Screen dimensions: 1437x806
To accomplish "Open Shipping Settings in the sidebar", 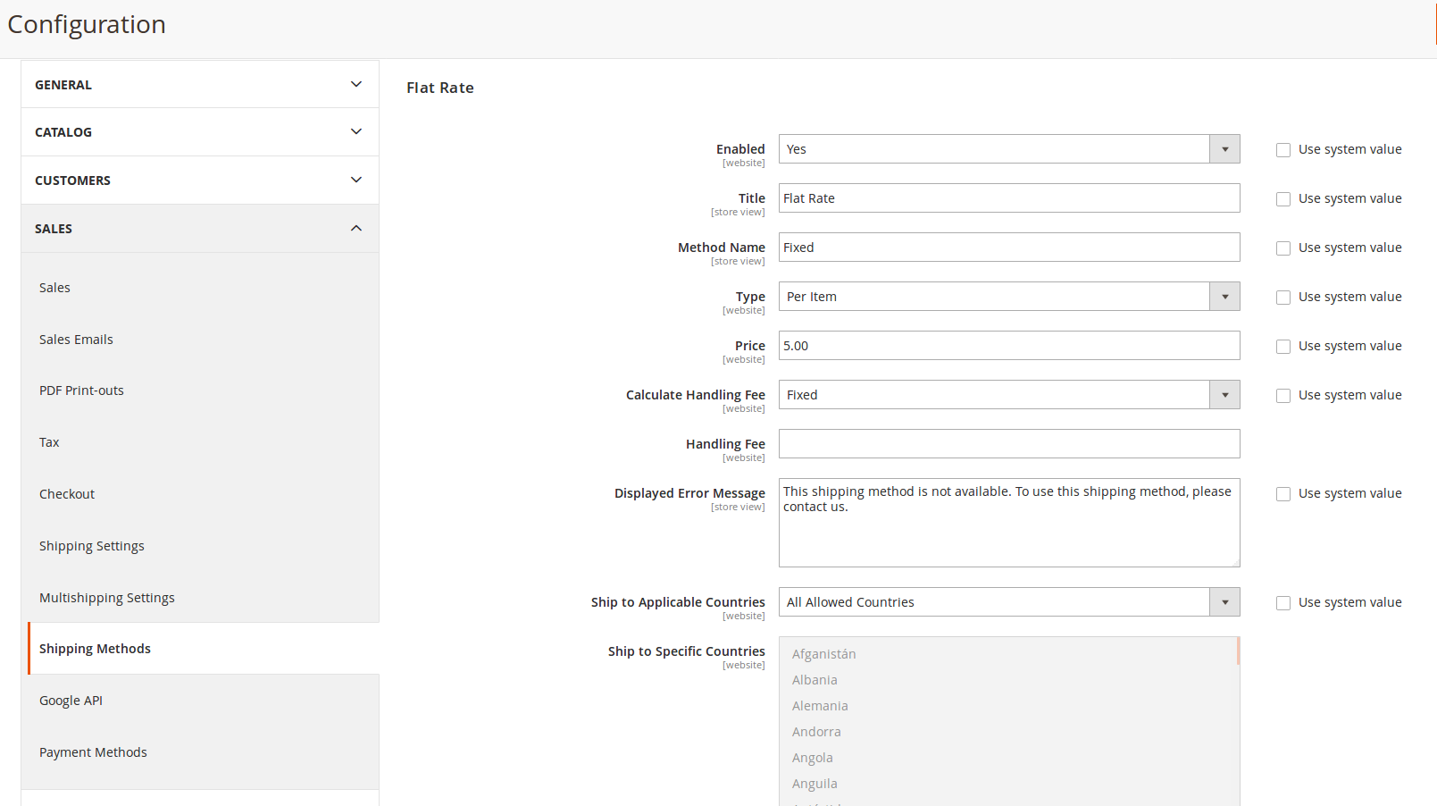I will click(x=92, y=546).
